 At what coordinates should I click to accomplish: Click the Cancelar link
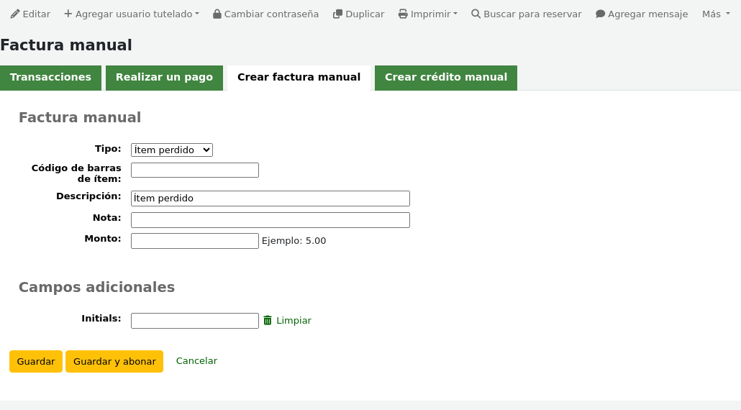point(196,361)
